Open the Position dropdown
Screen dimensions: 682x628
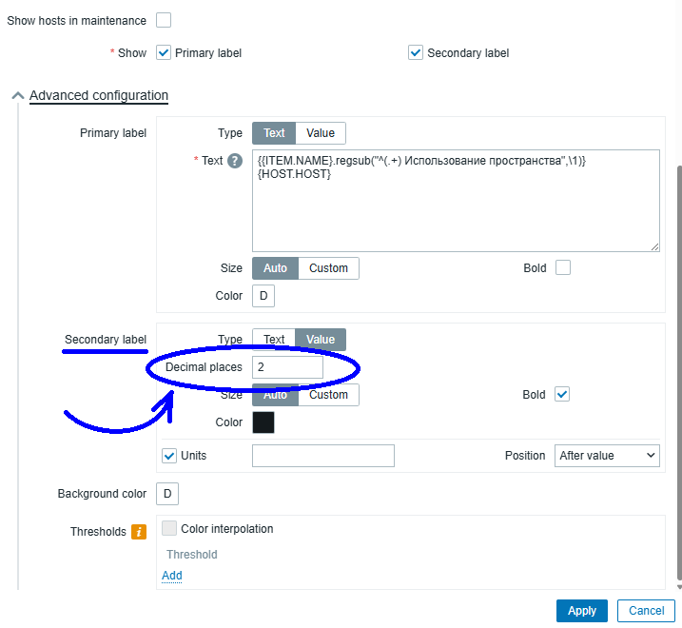pyautogui.click(x=607, y=456)
